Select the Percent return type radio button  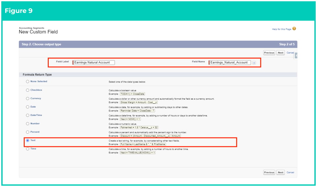(28, 132)
